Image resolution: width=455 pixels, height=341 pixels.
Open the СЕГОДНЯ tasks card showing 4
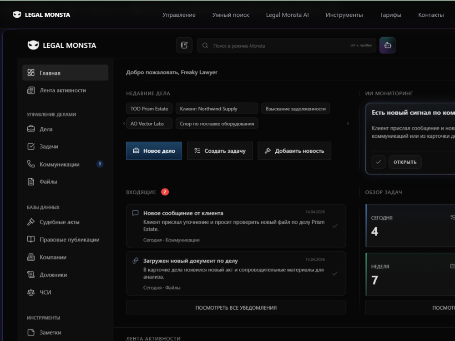tap(410, 226)
